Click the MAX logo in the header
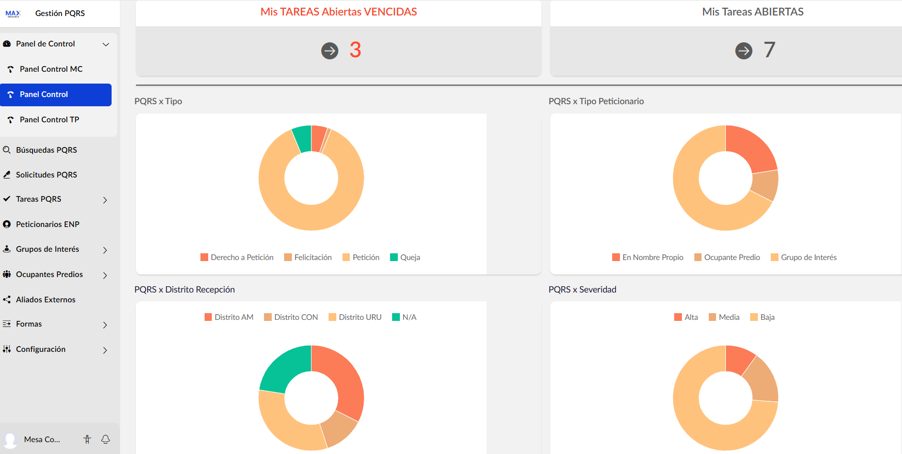 click(x=13, y=13)
